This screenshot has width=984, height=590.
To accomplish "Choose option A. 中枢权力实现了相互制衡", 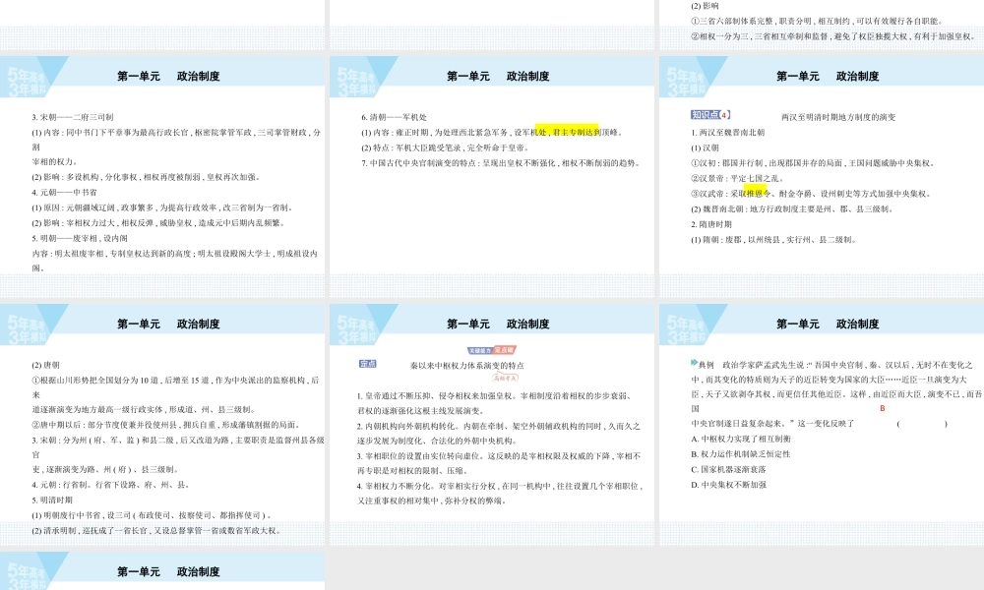I will pyautogui.click(x=741, y=439).
